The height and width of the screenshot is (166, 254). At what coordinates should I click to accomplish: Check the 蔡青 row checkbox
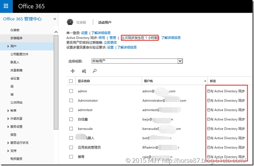click(71, 157)
